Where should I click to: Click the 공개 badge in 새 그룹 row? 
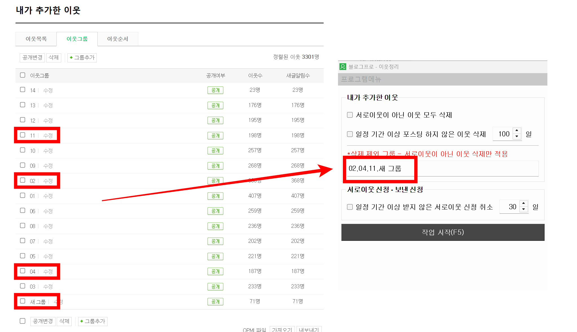[x=215, y=302]
